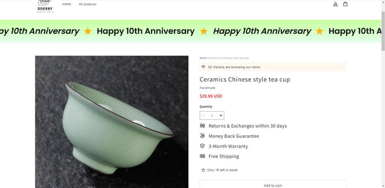Image resolution: width=385 pixels, height=188 pixels.
Task: Click the page vertical scrollbar thumb
Action: [383, 31]
